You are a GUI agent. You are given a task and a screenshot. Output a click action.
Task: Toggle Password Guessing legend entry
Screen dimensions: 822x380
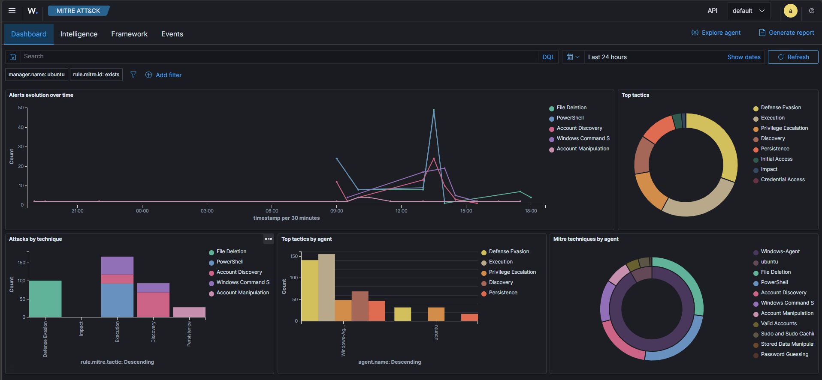[784, 354]
